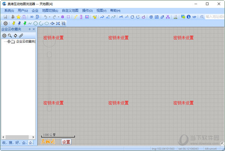Click the blue info icon in toolbar
Image resolution: width=225 pixels, height=151 pixels.
tap(189, 17)
